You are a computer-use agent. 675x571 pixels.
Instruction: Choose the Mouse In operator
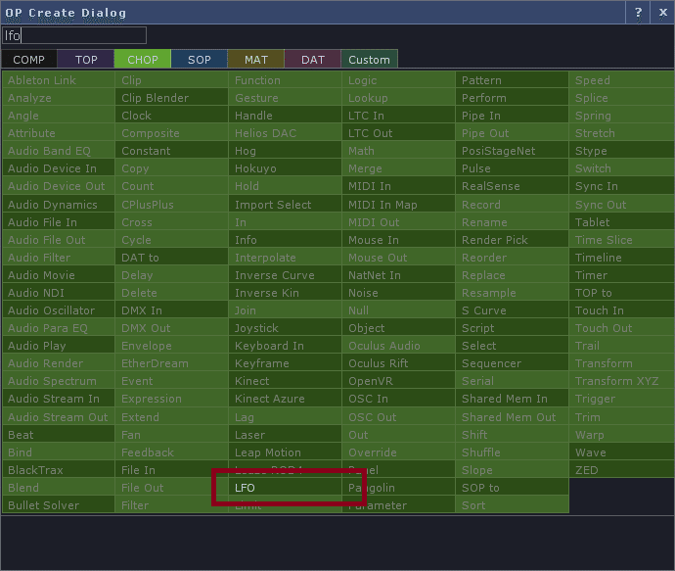click(x=398, y=240)
